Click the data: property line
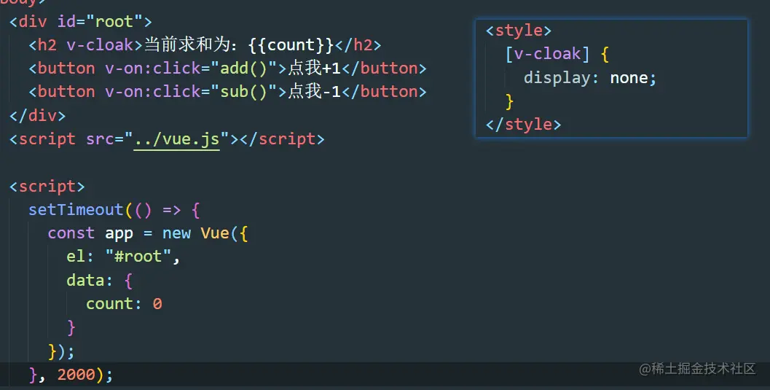Image resolution: width=770 pixels, height=390 pixels. pyautogui.click(x=100, y=281)
